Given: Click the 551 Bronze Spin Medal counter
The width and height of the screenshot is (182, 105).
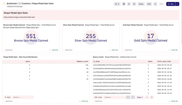Looking at the screenshot, I should 31,36.
